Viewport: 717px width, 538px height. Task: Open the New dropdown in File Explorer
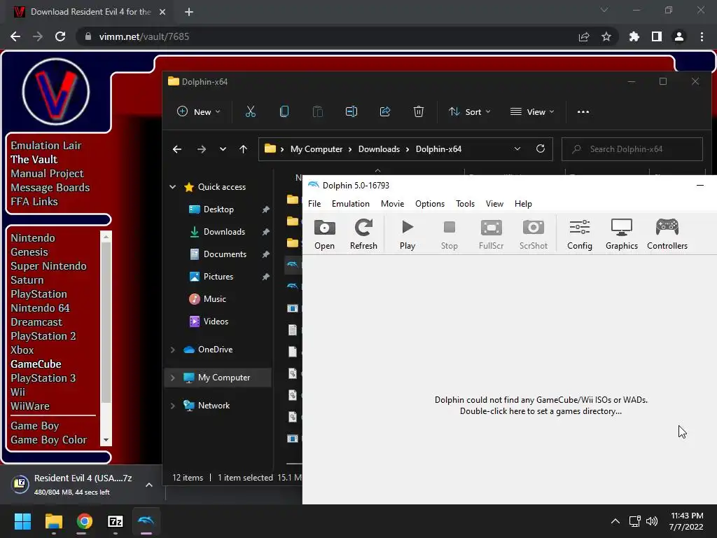tap(198, 111)
